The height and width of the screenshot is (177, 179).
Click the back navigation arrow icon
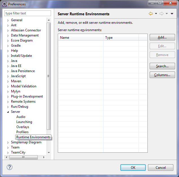point(151,14)
